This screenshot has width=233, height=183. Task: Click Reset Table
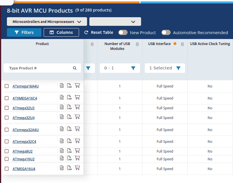[x=99, y=32]
